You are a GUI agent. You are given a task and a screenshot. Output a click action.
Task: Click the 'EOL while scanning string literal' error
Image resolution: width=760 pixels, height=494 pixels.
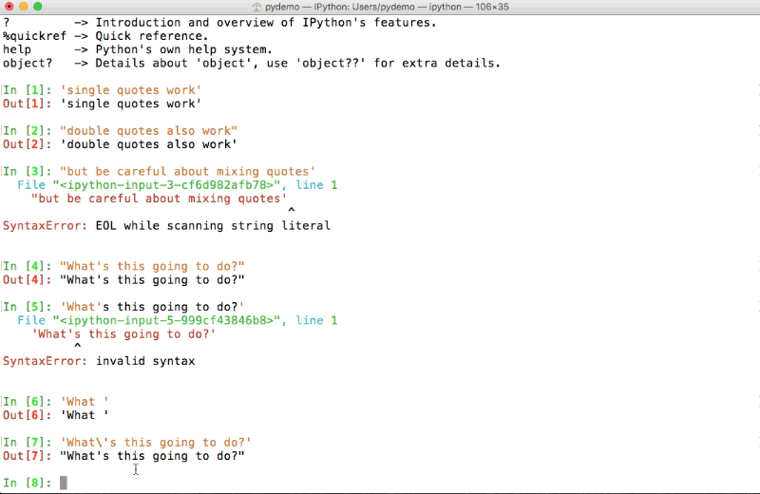[213, 226]
